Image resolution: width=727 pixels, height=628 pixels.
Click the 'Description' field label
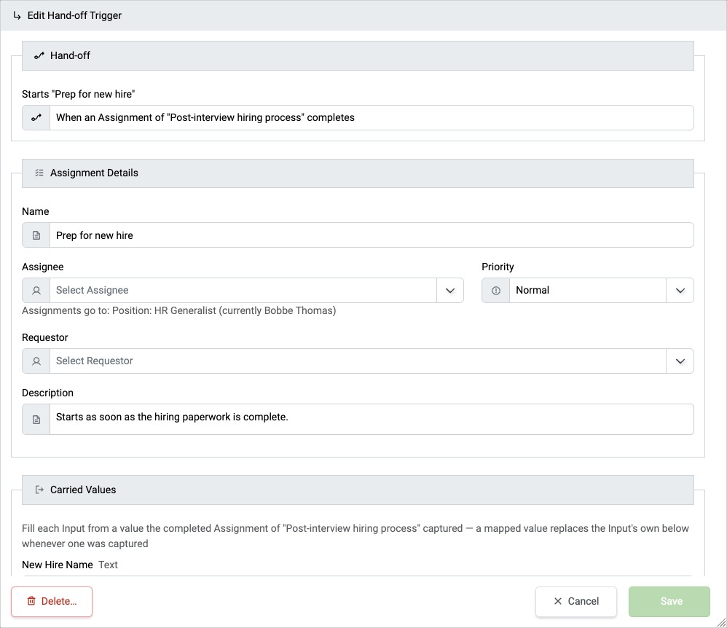pyautogui.click(x=47, y=393)
